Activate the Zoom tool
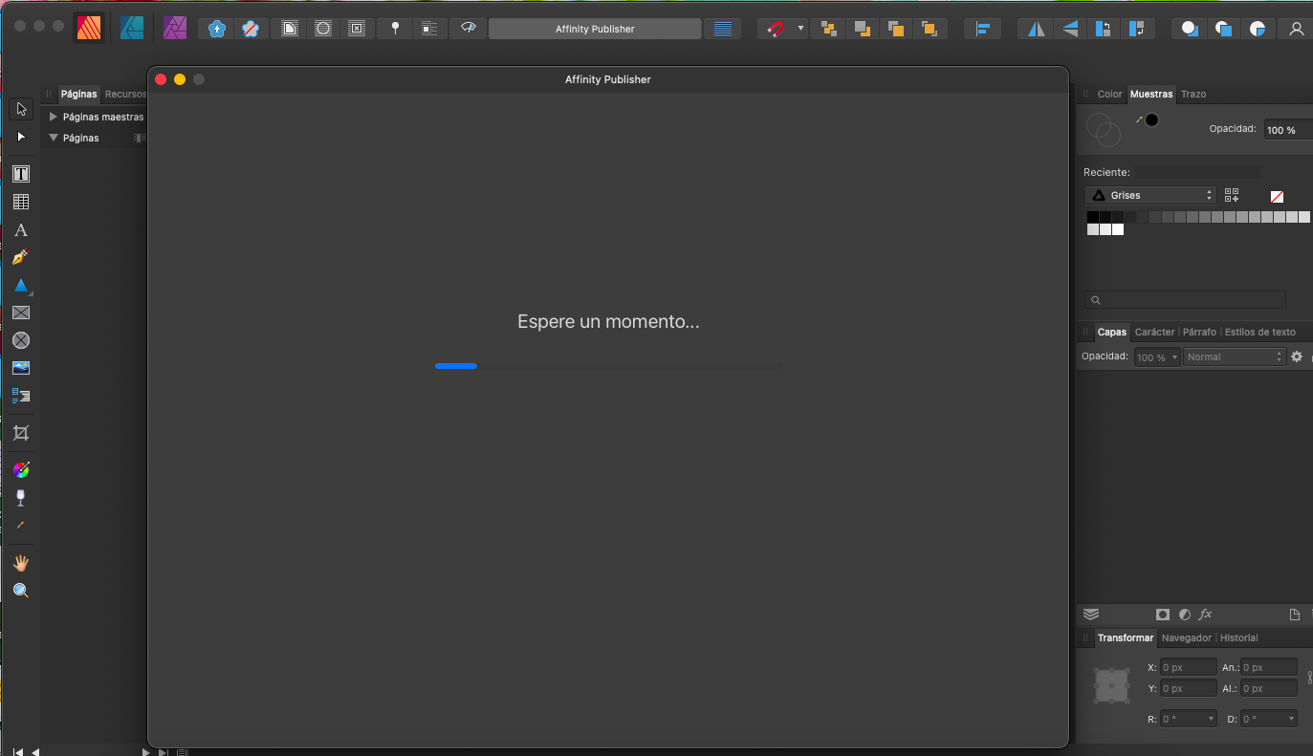The image size is (1313, 756). tap(20, 590)
